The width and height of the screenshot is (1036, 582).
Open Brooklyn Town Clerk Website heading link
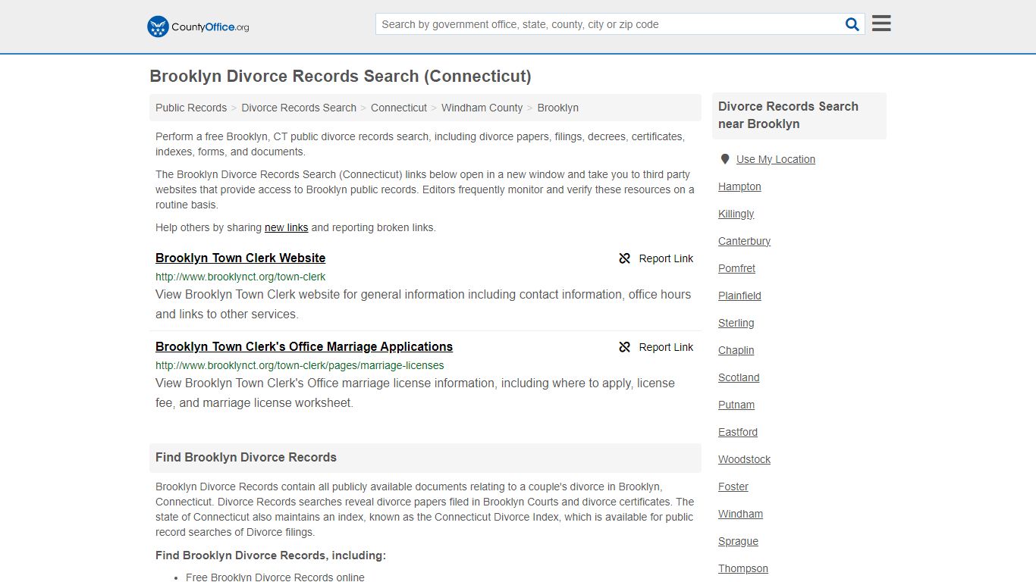point(240,258)
